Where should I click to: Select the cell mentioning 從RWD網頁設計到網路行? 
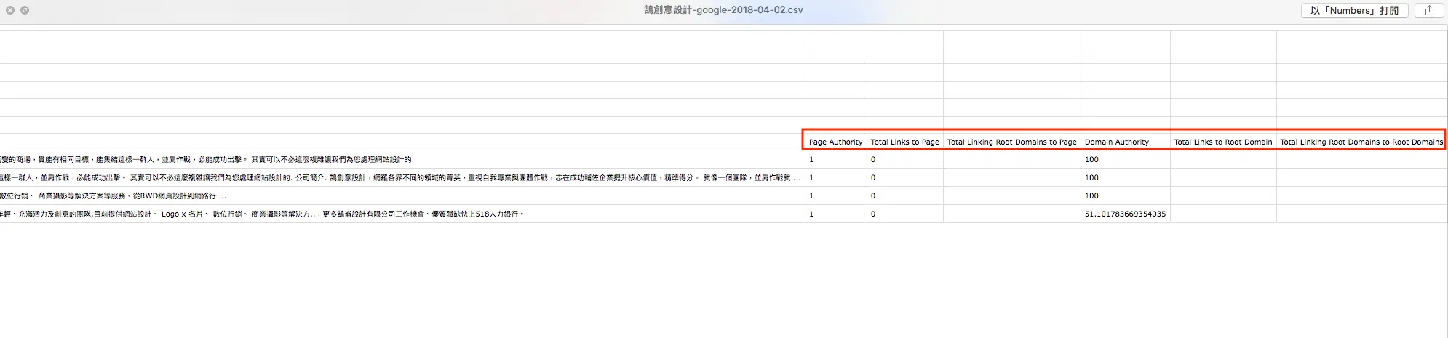click(402, 196)
